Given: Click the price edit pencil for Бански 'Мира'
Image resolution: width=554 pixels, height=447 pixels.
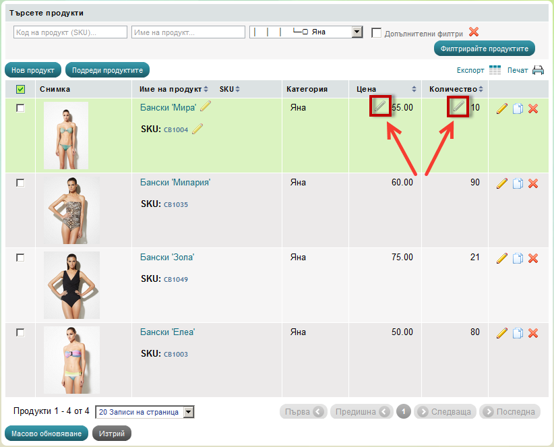Looking at the screenshot, I should point(380,107).
